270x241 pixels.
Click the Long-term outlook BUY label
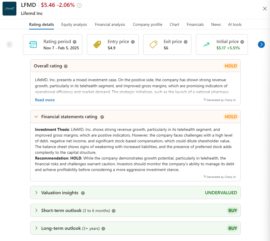pyautogui.click(x=233, y=228)
